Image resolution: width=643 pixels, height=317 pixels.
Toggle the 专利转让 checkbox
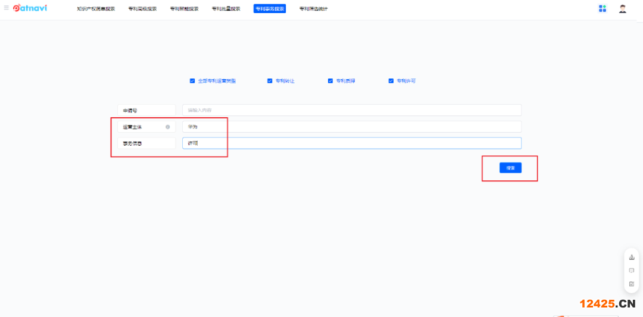(270, 81)
